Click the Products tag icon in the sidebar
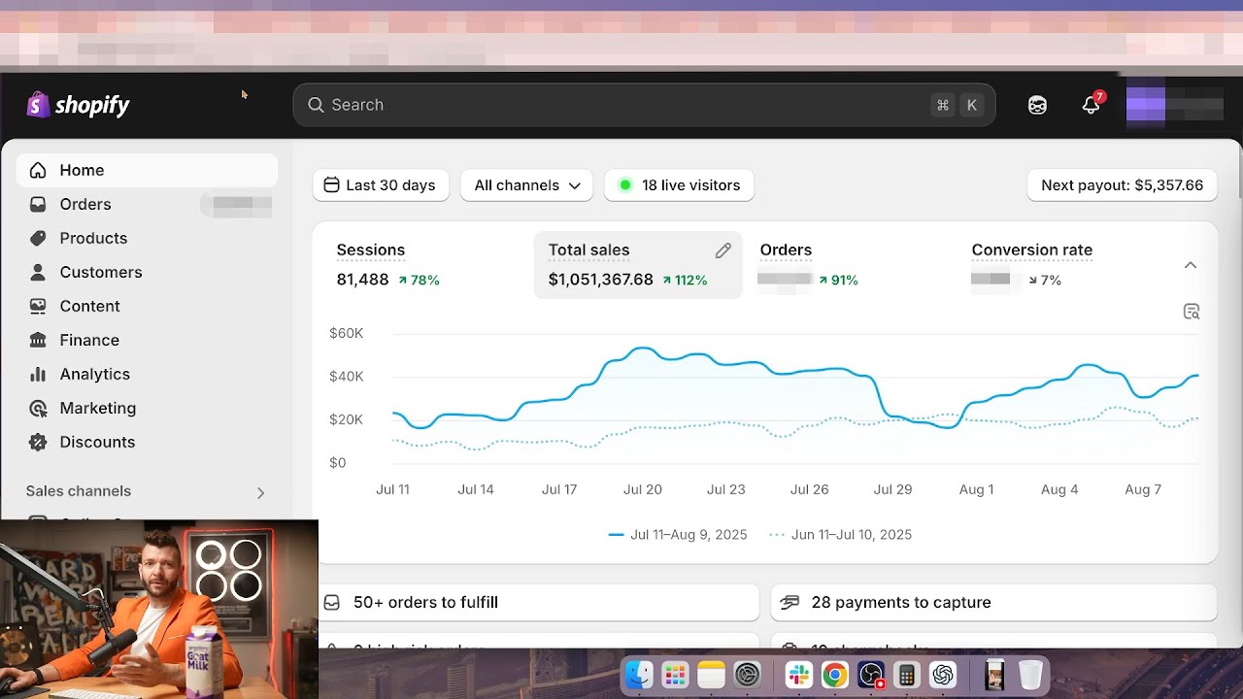 (38, 238)
